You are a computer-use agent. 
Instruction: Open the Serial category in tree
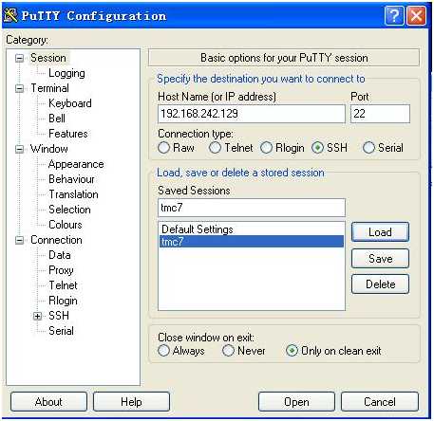tap(61, 331)
